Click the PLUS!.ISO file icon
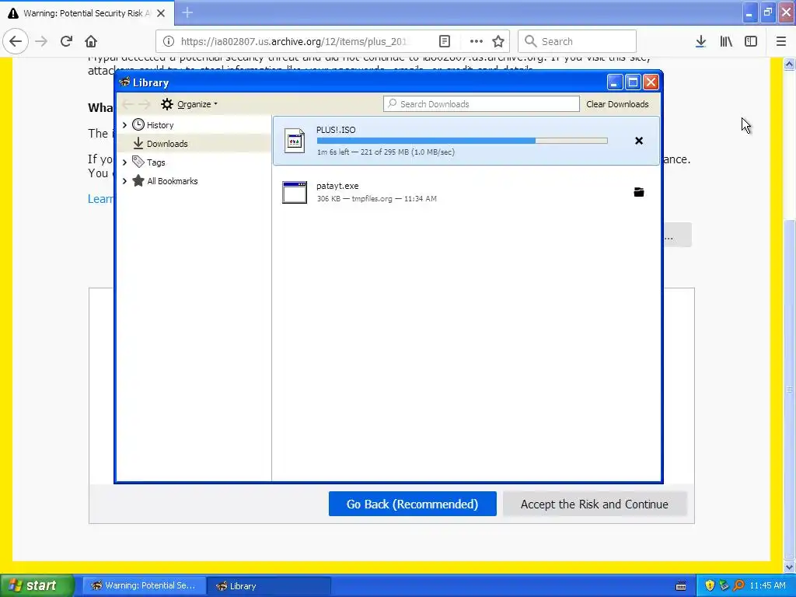Screen dimensions: 796x597 (295, 141)
